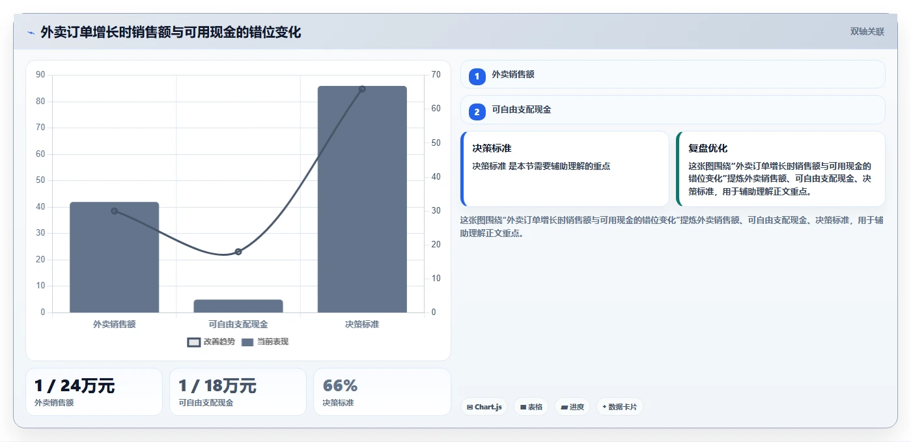
Task: Click the 外卖销售额 x-axis label
Action: (x=115, y=324)
